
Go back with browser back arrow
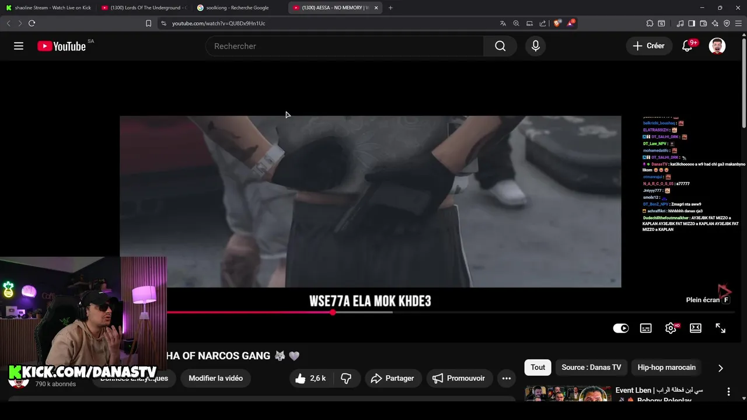(x=8, y=23)
